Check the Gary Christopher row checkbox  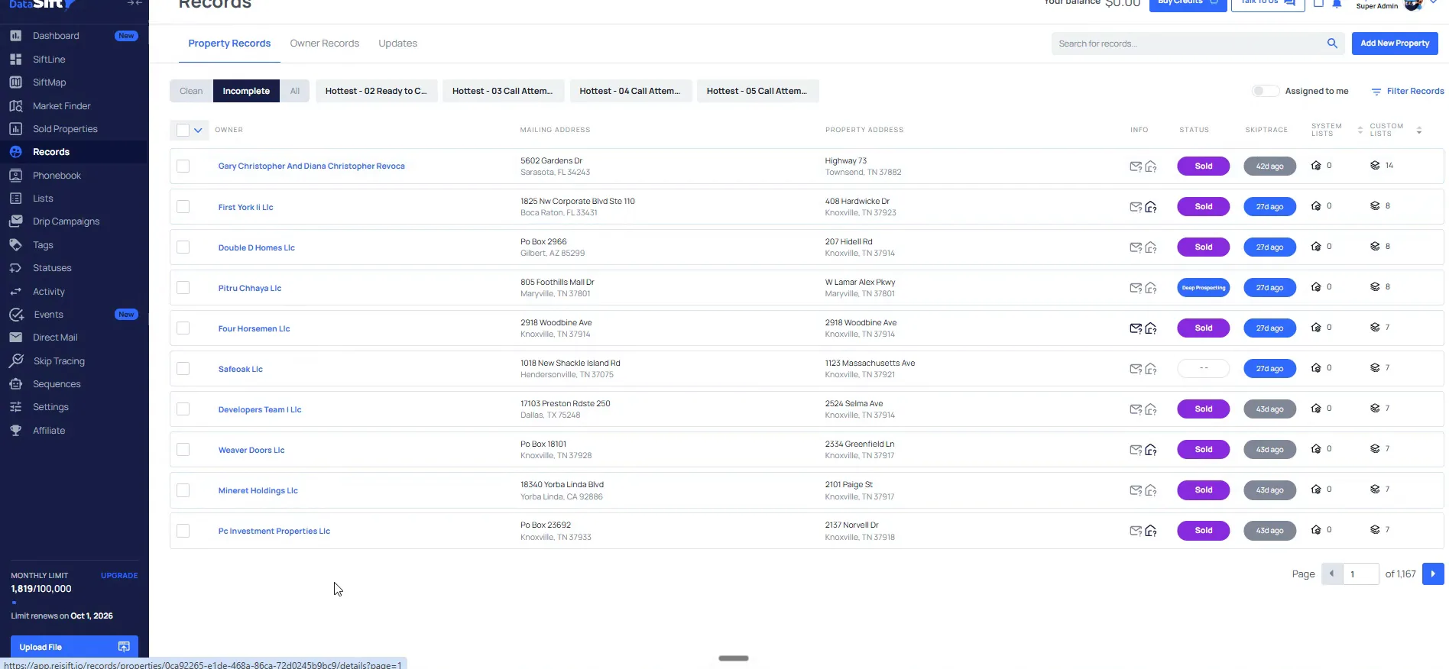click(183, 166)
